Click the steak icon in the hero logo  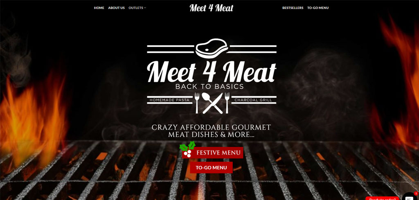click(212, 48)
